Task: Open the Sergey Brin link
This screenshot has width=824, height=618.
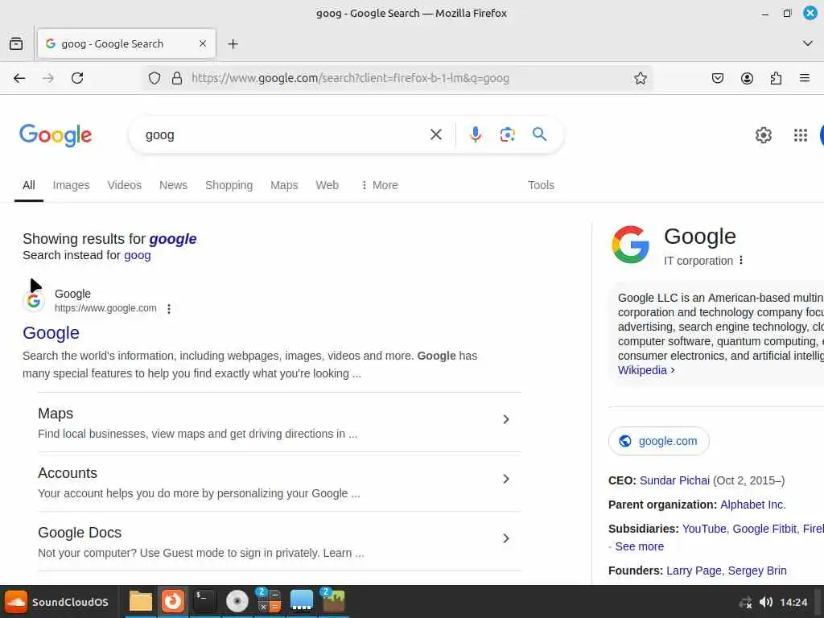Action: tap(756, 571)
